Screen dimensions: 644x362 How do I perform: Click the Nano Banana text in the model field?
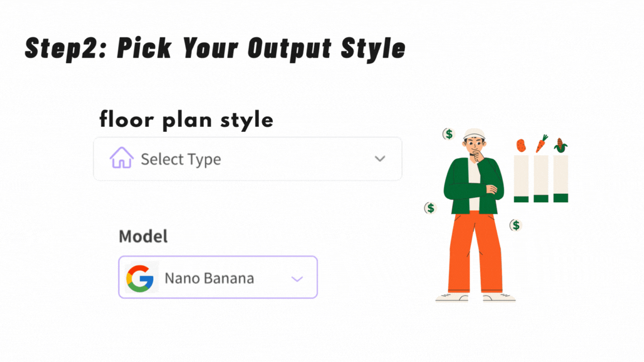[209, 278]
